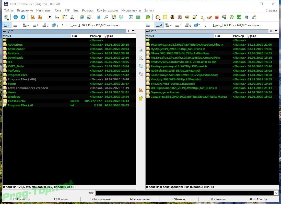The image size is (281, 204).
Task: Click the blue Back arrow toolbar icon
Action: pyautogui.click(x=16, y=17)
